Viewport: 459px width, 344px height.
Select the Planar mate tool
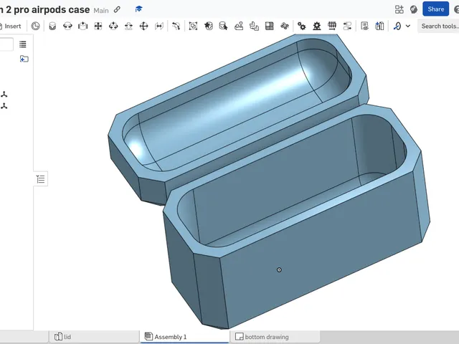pyautogui.click(x=98, y=26)
